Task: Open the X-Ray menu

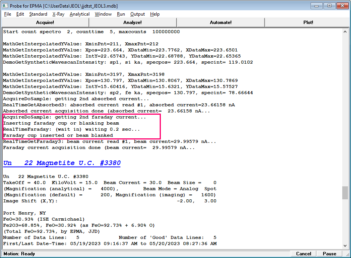Action: (58, 14)
